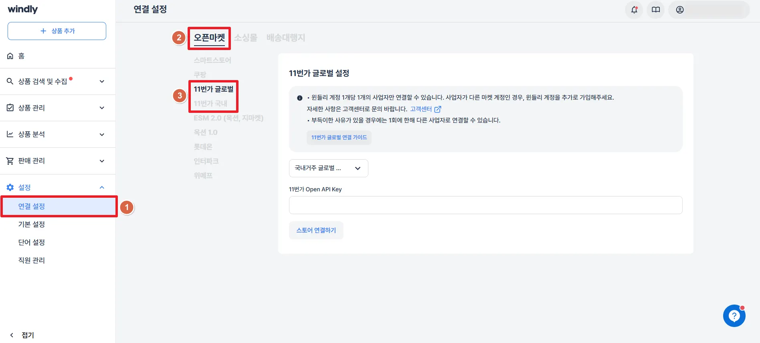Select ESM 2.0 (옥션, 지마켓)
The height and width of the screenshot is (343, 760).
coord(228,118)
